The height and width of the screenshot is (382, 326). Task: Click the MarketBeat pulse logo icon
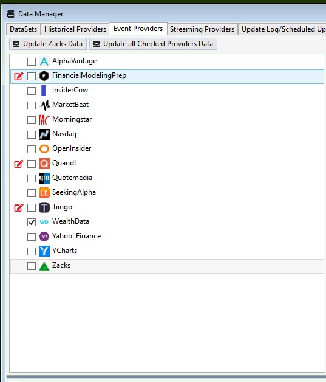point(44,105)
